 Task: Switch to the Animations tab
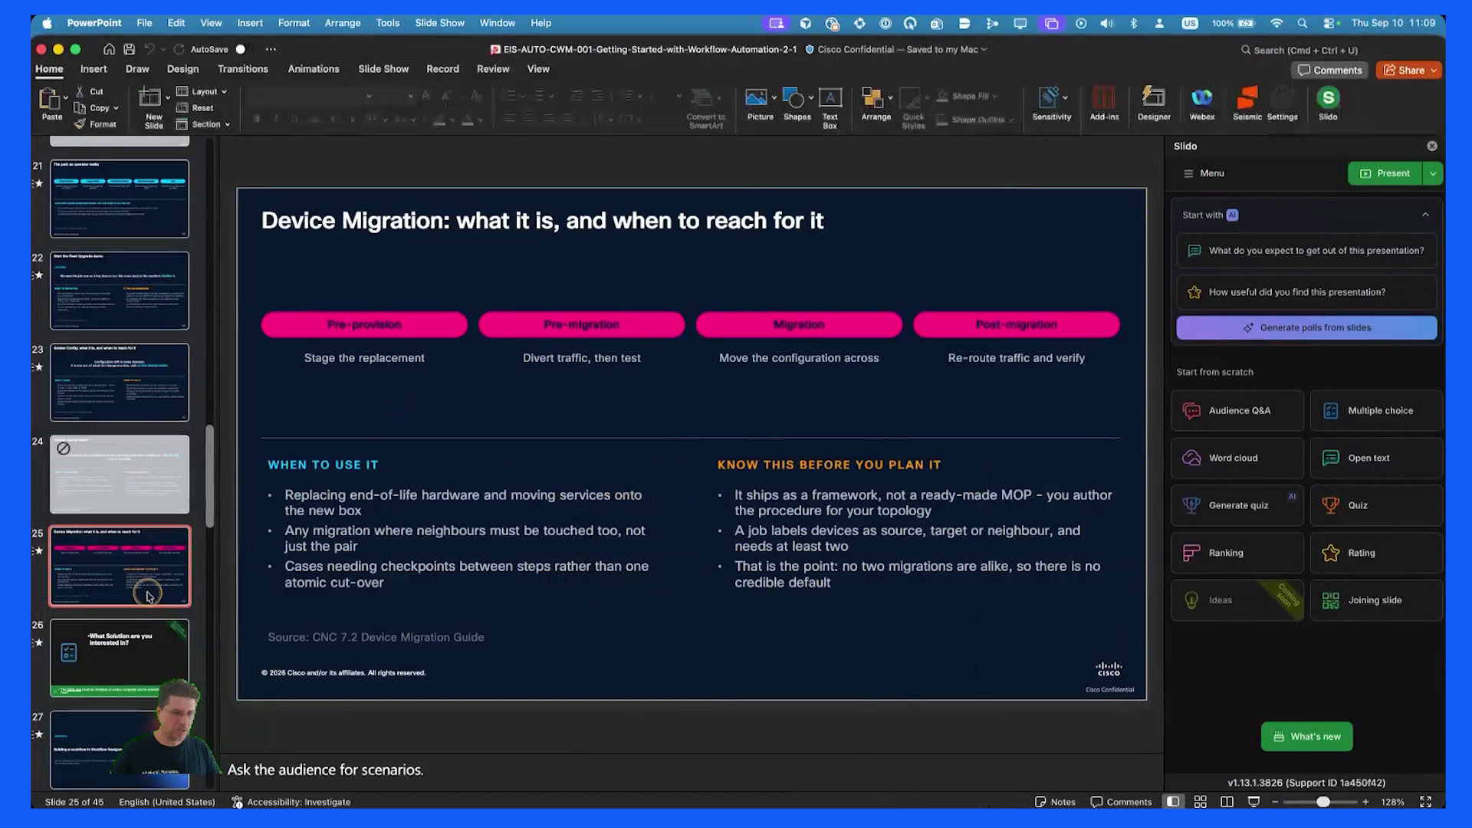tap(314, 69)
